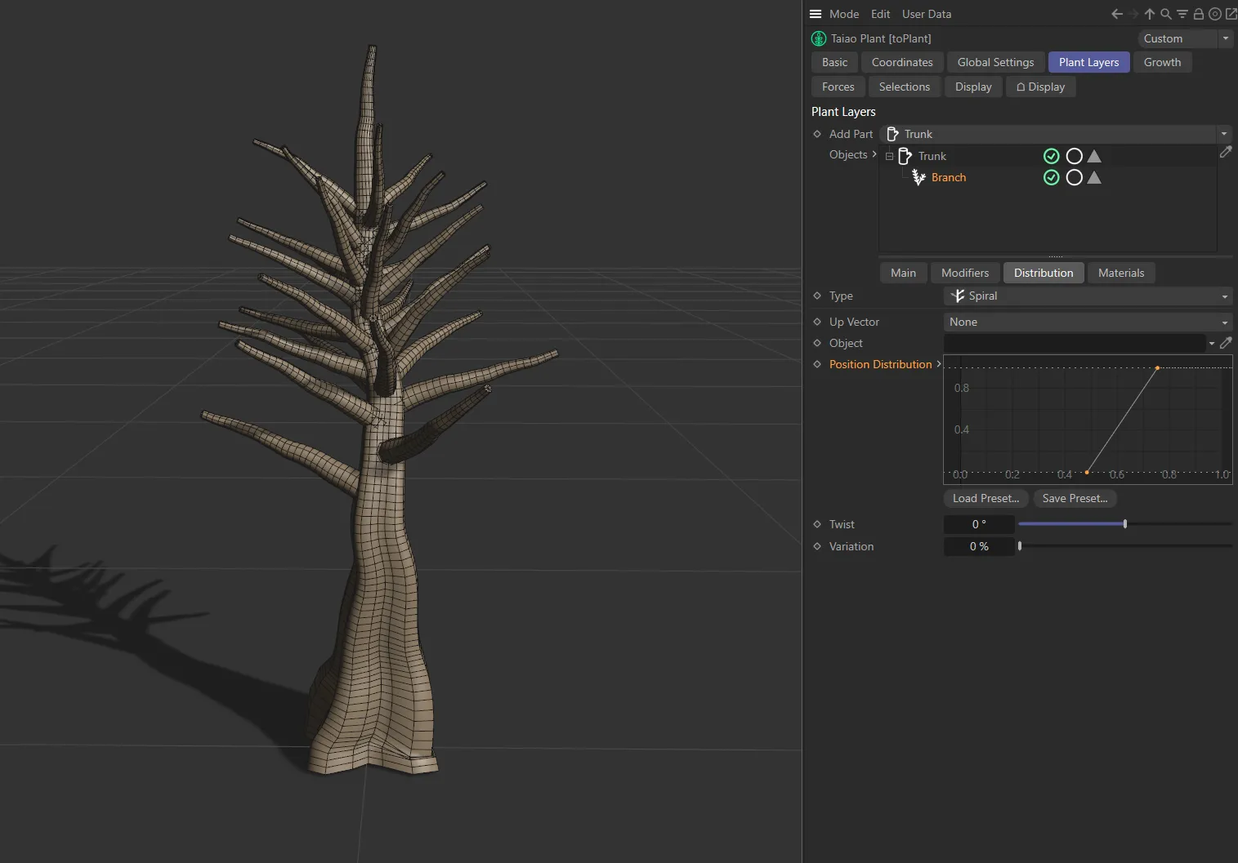Lock the attribute manager with padlock icon

click(x=1199, y=14)
